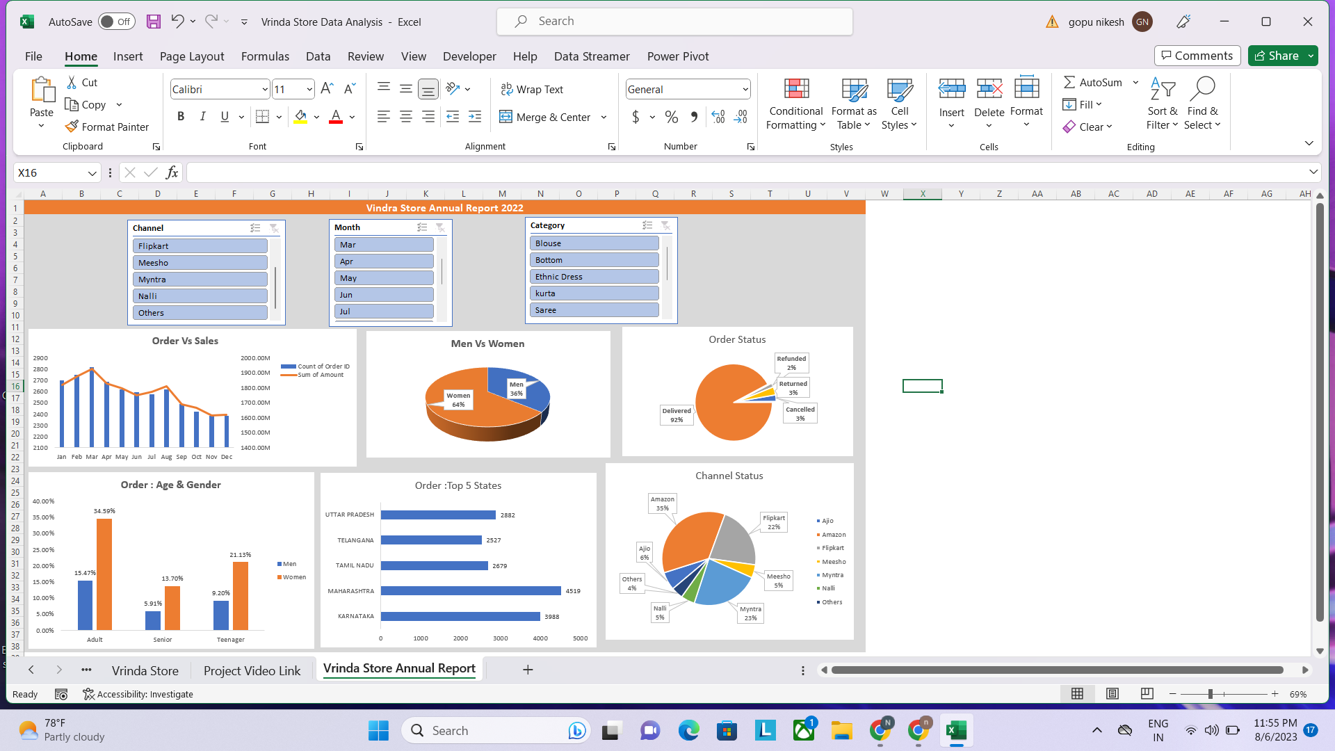Clear filter on the Channel slicer
Viewport: 1335px width, 751px height.
274,228
